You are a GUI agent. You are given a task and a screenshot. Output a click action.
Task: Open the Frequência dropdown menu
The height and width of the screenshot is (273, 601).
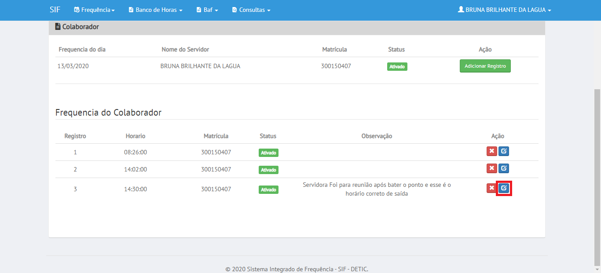pyautogui.click(x=94, y=10)
